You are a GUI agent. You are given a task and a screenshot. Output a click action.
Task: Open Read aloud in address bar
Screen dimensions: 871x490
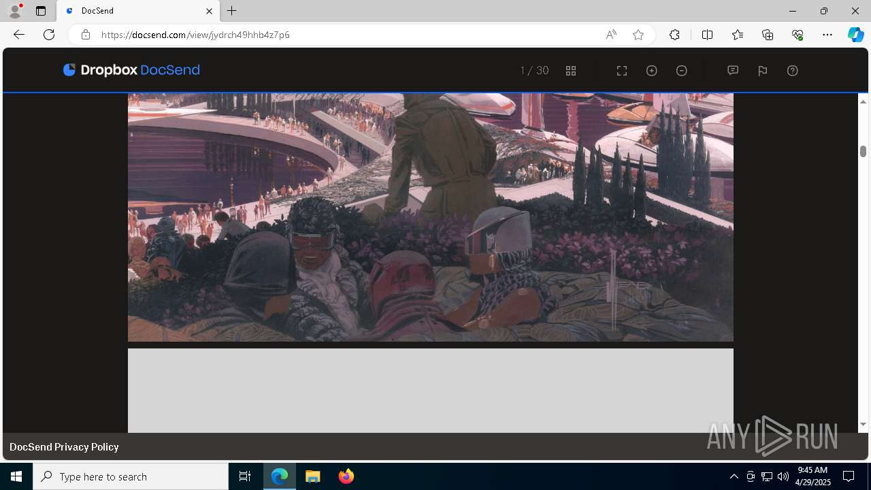[611, 35]
